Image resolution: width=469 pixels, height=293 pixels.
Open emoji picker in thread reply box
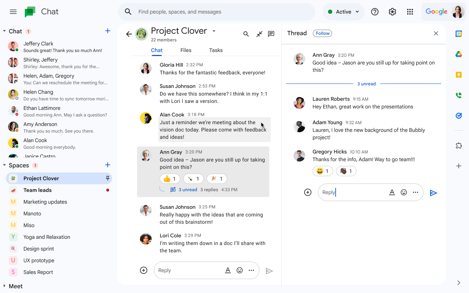click(x=404, y=192)
